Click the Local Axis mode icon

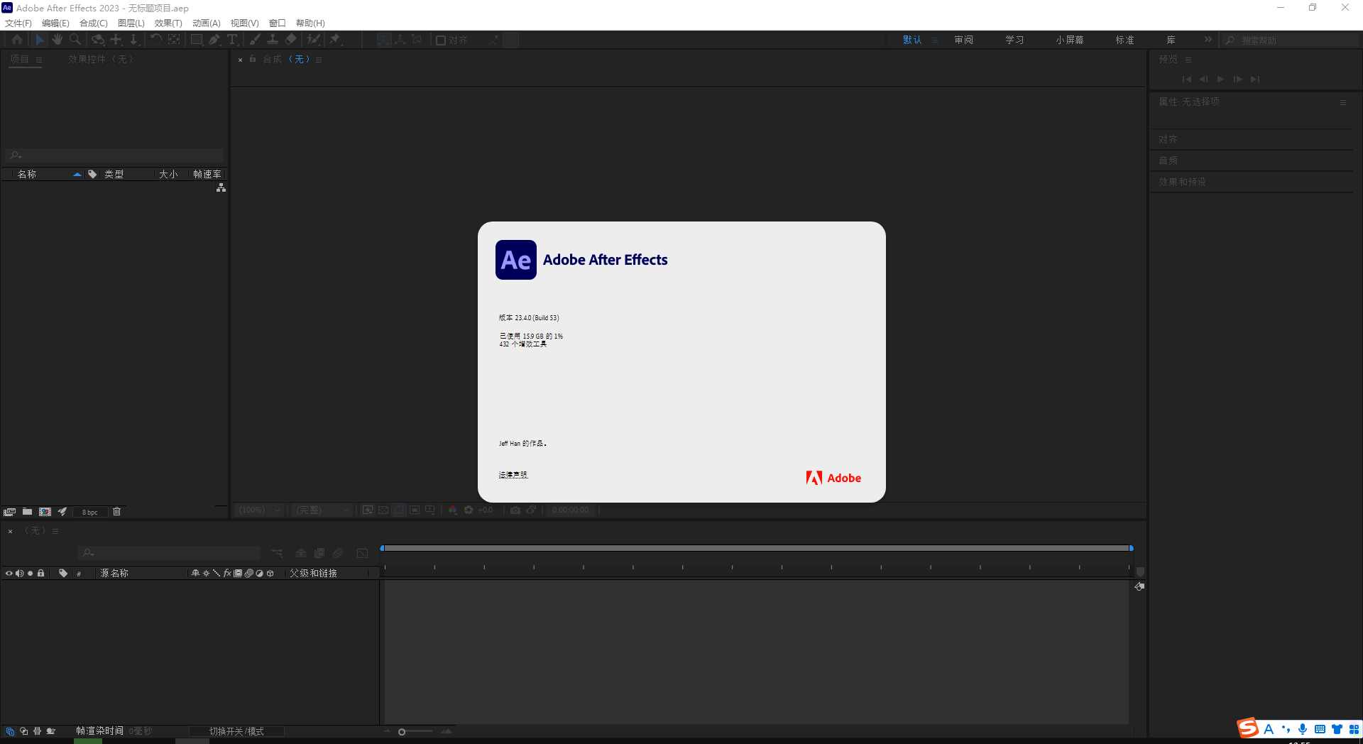point(383,40)
